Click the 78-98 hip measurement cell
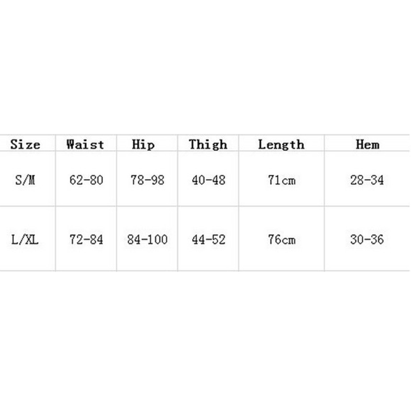The image size is (411, 411). (x=147, y=180)
